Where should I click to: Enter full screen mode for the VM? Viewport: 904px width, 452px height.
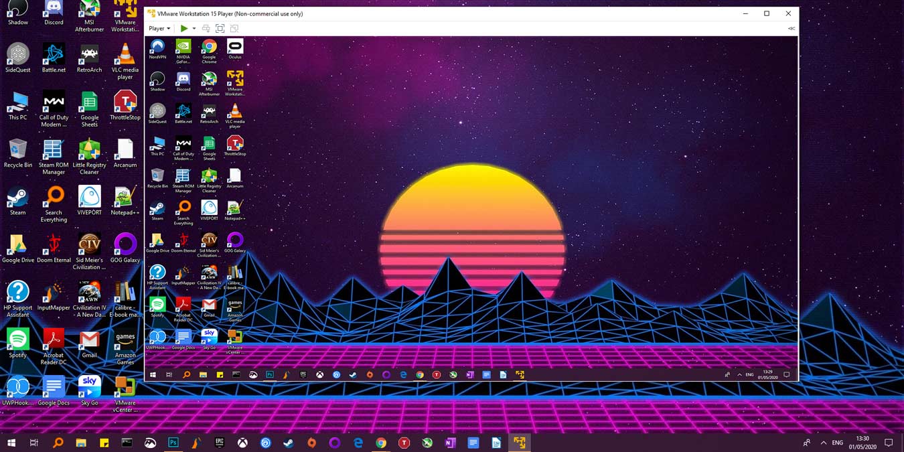(220, 28)
